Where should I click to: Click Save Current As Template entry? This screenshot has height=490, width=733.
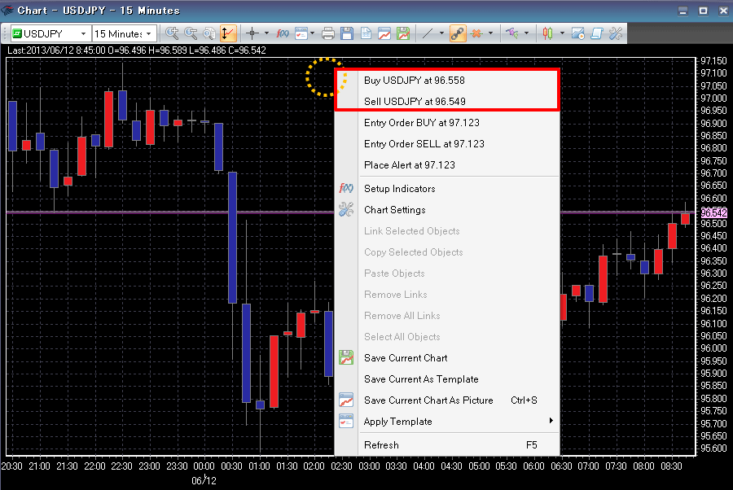coord(447,379)
